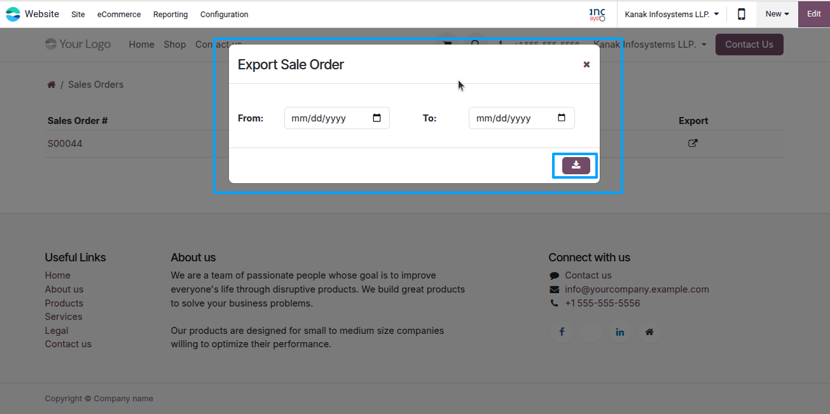The width and height of the screenshot is (830, 414).
Task: Open footer Home link
Action: pyautogui.click(x=58, y=275)
